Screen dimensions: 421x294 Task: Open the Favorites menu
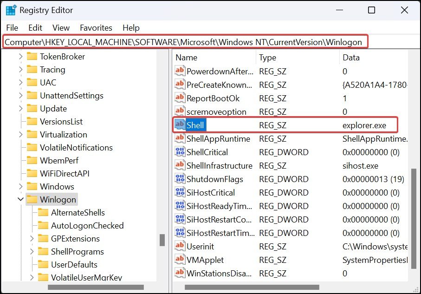tap(96, 28)
